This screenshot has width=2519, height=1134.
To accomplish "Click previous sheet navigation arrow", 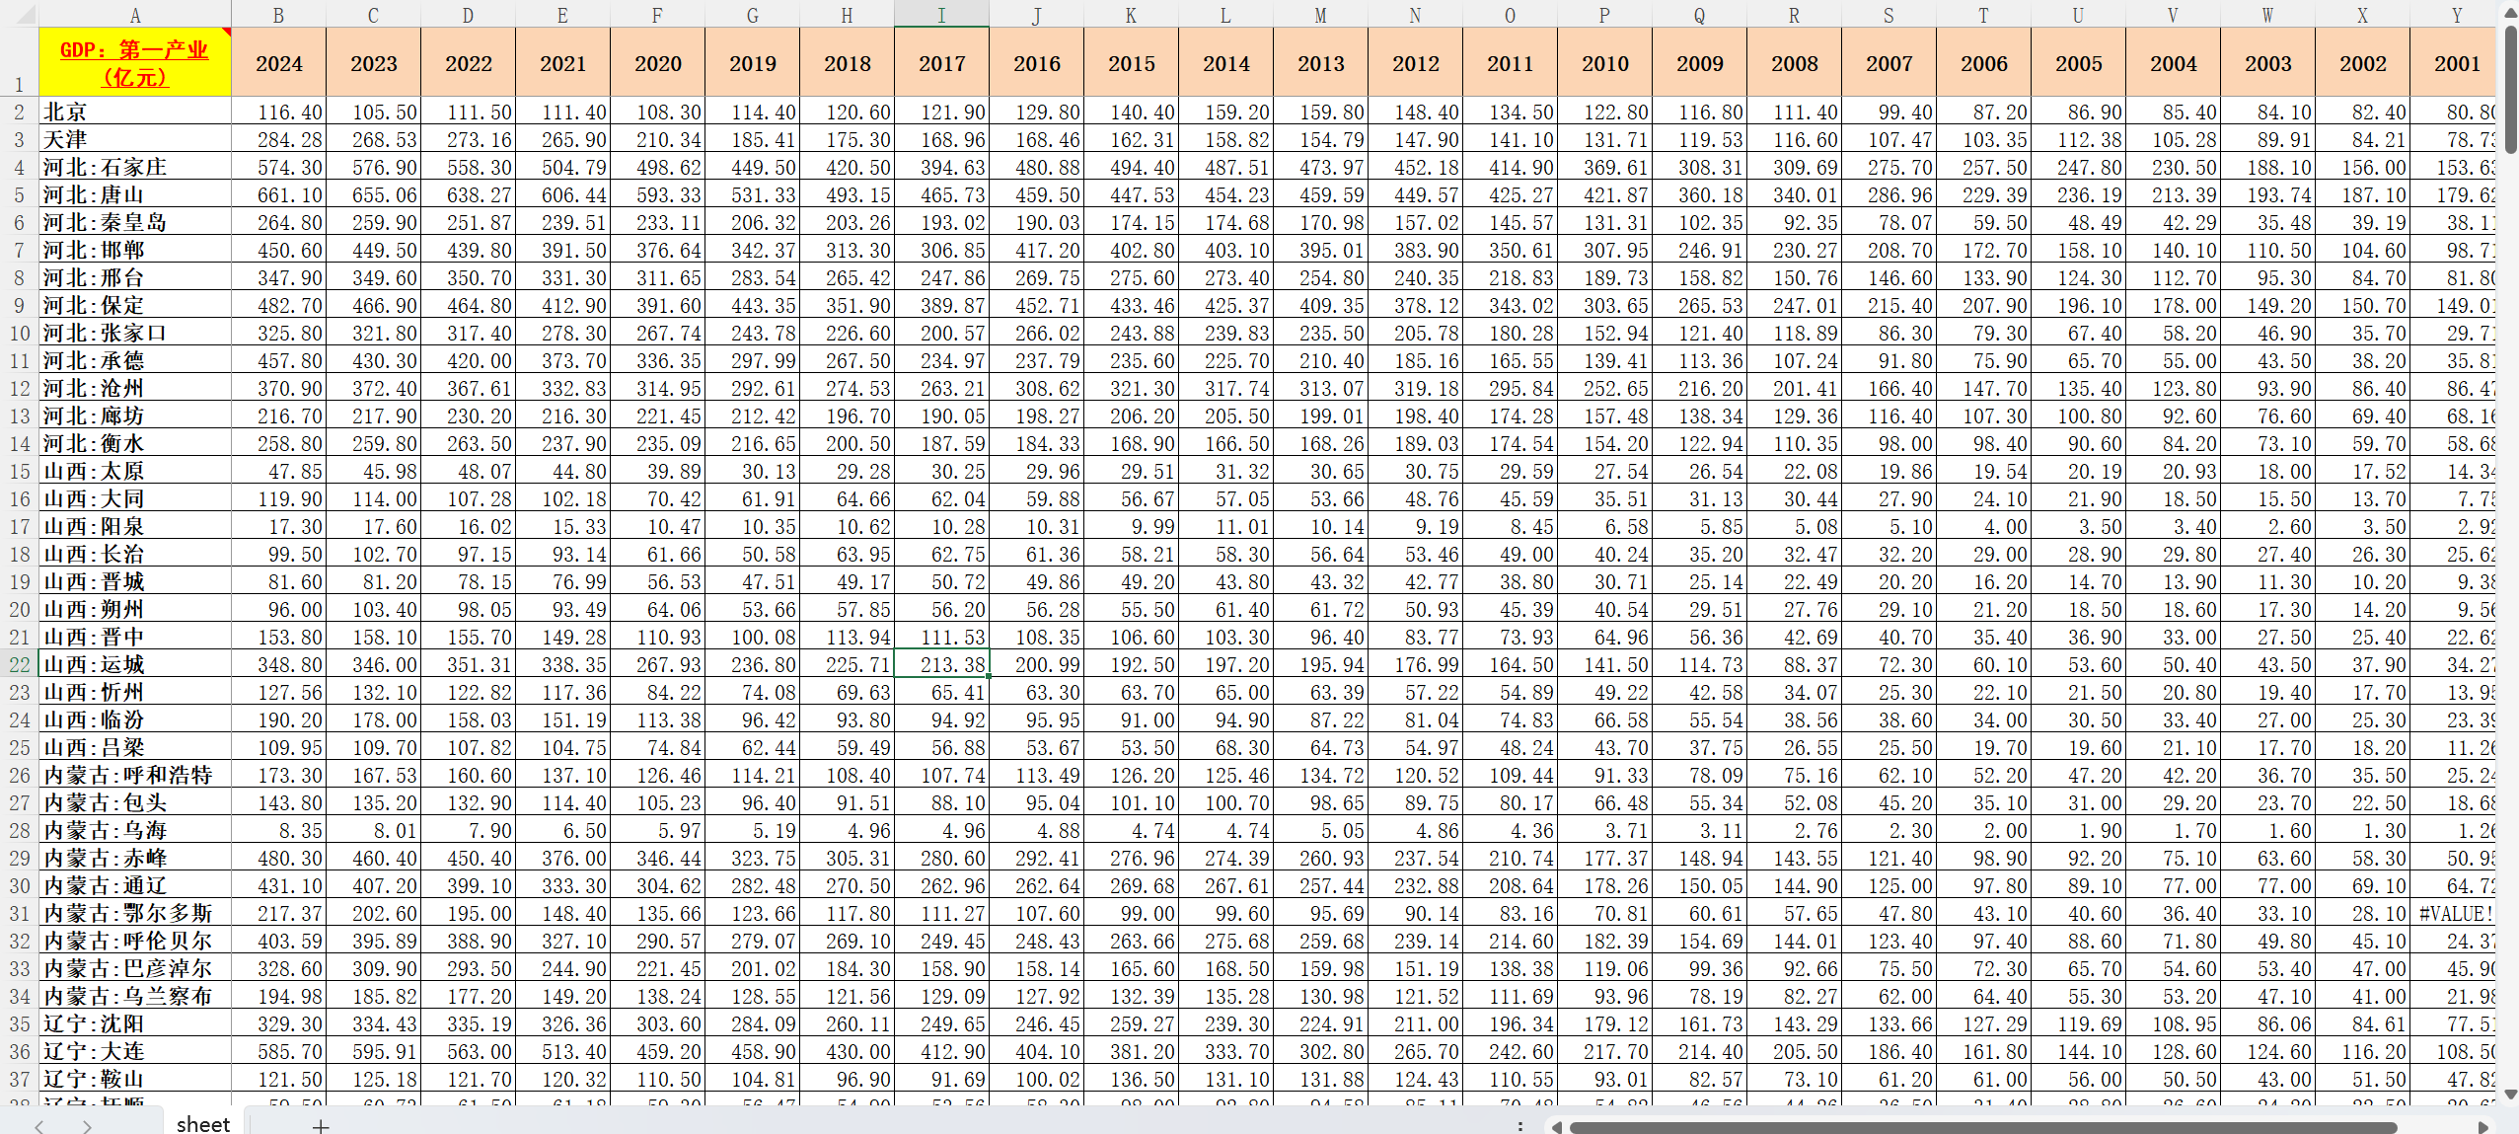I will pos(39,1125).
